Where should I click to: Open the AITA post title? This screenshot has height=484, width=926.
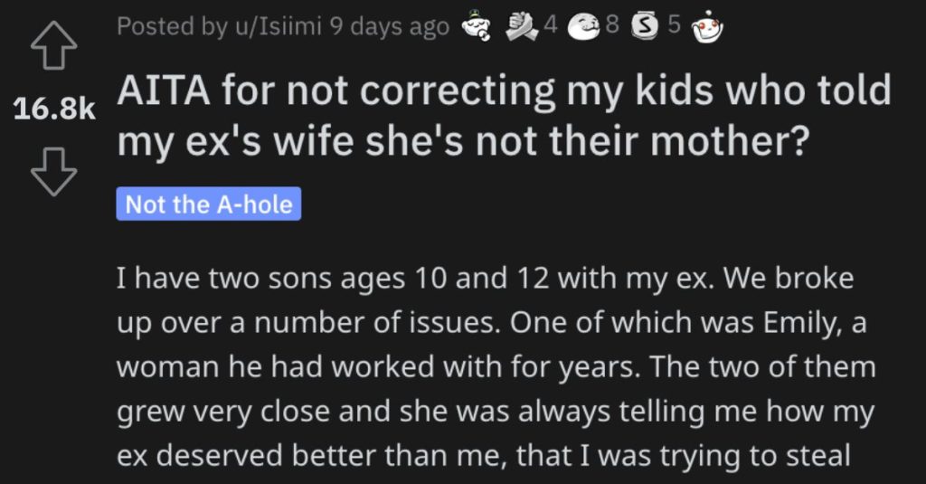coord(504,116)
